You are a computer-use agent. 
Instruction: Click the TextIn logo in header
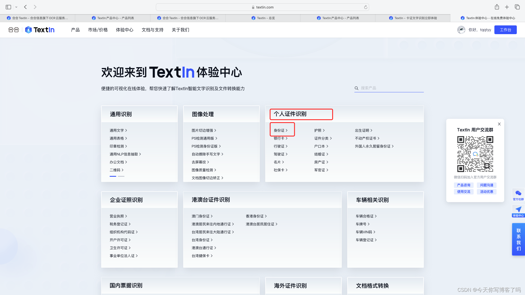click(40, 30)
